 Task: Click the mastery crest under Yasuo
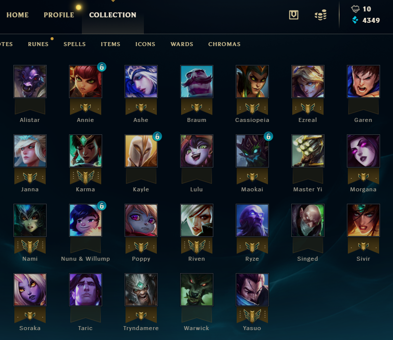[x=252, y=315]
